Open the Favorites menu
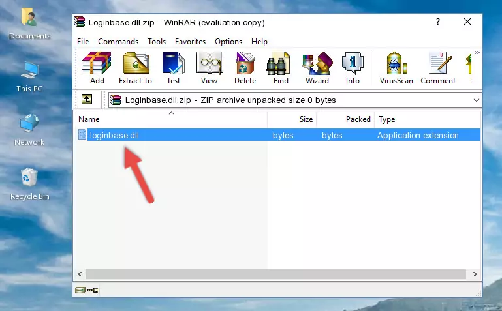Image resolution: width=502 pixels, height=311 pixels. click(x=190, y=41)
